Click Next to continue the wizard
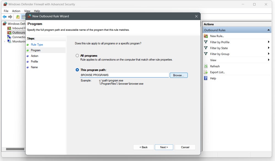The width and height of the screenshot is (275, 161). tap(164, 147)
